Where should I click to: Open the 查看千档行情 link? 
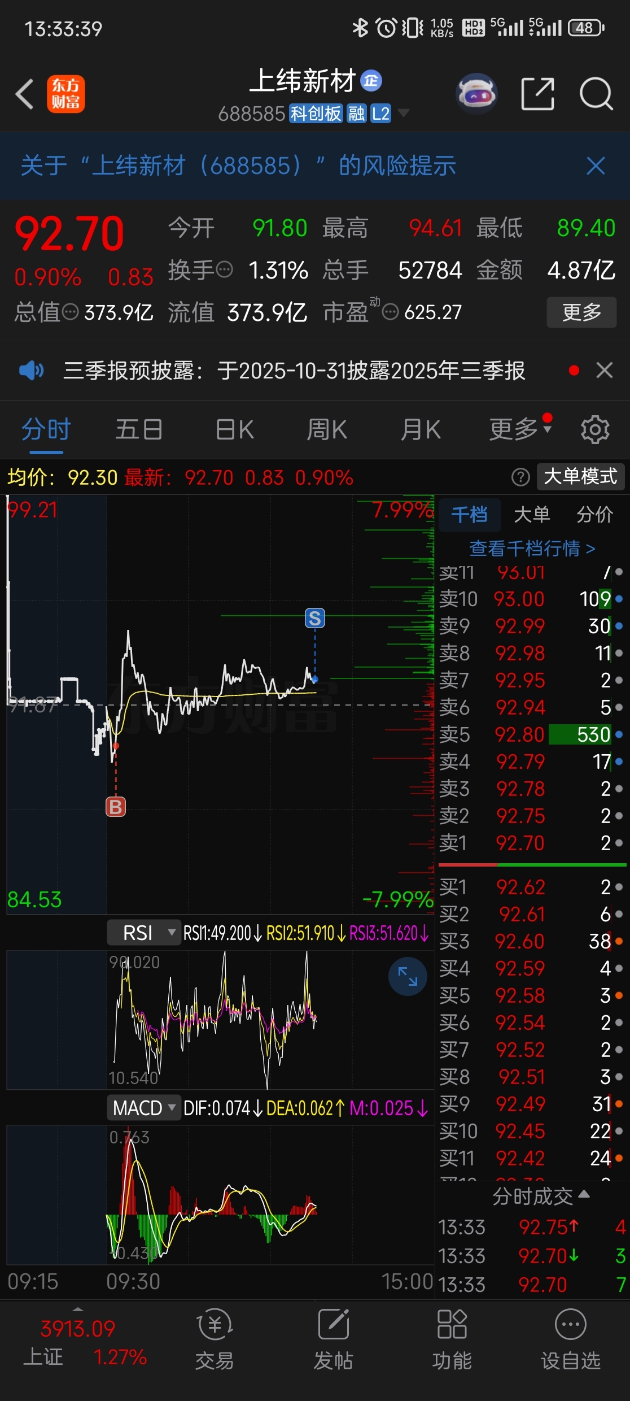click(532, 548)
